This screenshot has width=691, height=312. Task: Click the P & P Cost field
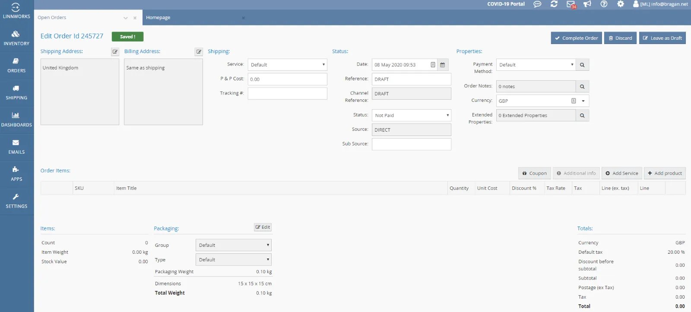[x=287, y=79]
